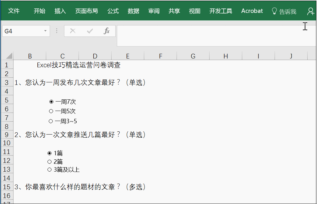Select column E header

coord(128,56)
